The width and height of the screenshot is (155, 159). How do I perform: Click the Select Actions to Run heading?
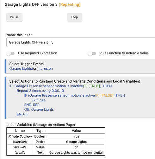pos(75,81)
